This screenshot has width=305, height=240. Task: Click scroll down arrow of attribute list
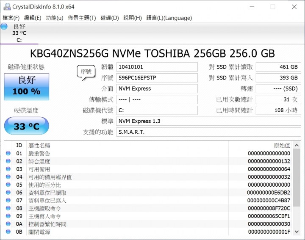[297, 232]
